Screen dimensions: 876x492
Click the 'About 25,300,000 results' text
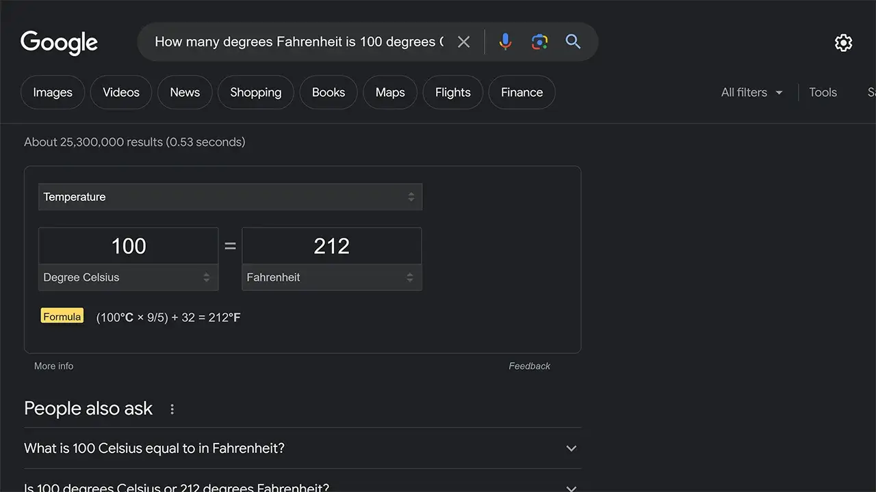[x=135, y=142]
